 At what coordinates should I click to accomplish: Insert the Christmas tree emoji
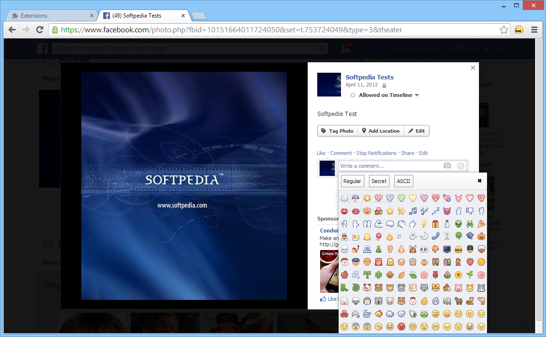[379, 249]
